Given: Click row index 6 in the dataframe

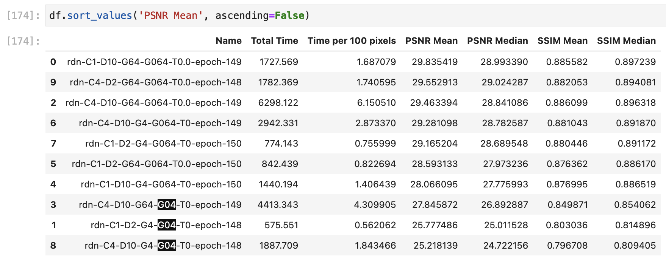Looking at the screenshot, I should [x=53, y=123].
